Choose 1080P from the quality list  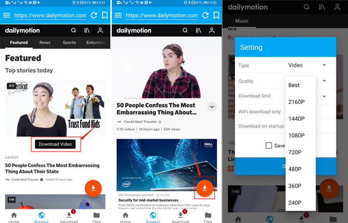296,135
